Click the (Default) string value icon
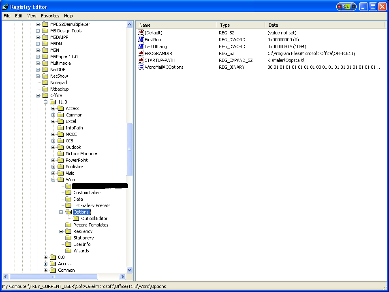The height and width of the screenshot is (292, 389). [x=141, y=32]
